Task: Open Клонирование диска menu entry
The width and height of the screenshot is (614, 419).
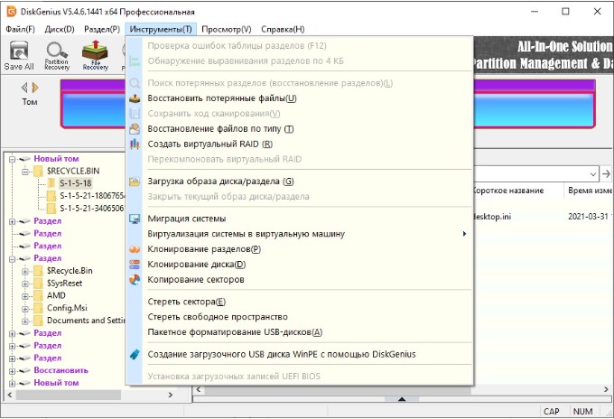Action: (x=196, y=265)
